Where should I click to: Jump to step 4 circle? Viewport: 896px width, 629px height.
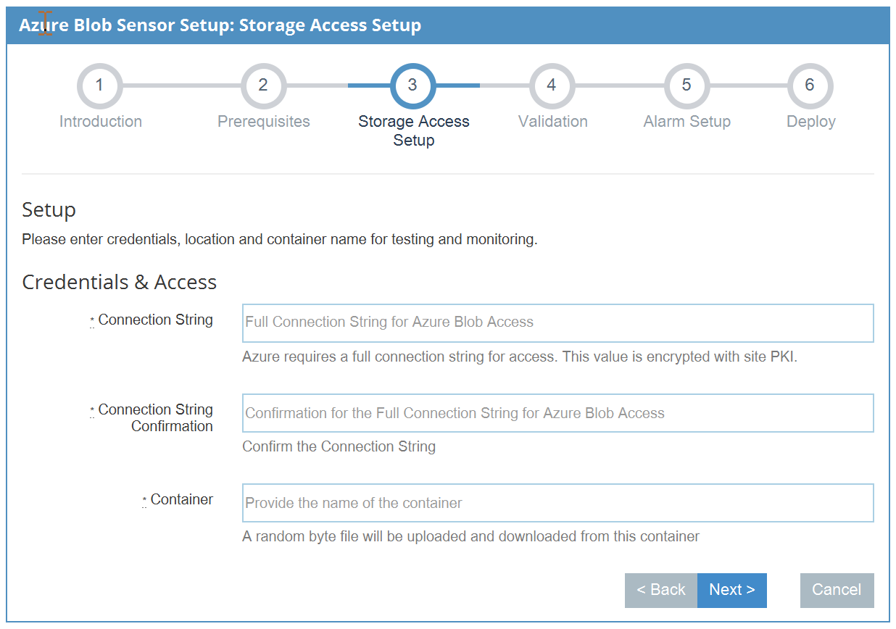point(552,86)
